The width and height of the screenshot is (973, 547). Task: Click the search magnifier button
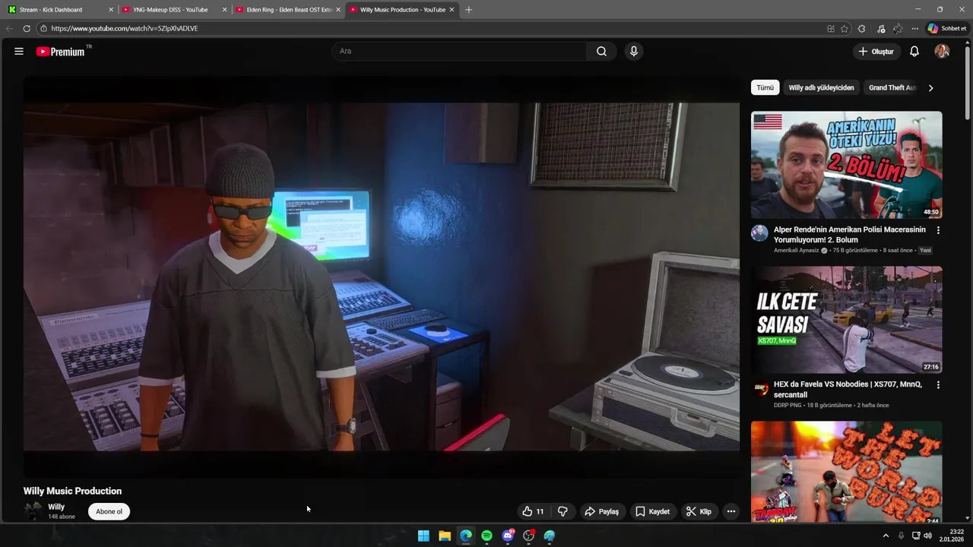tap(601, 52)
